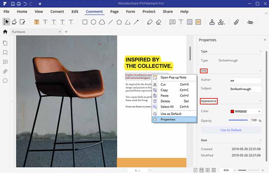Add an Attachment with paperclip icon
The width and height of the screenshot is (269, 173).
[236, 22]
